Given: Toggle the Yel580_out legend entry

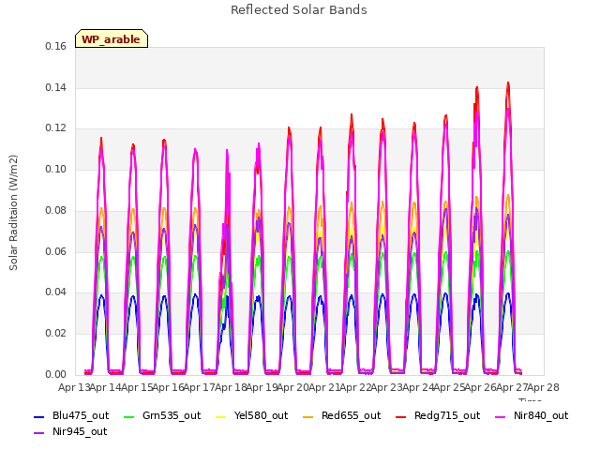Looking at the screenshot, I should tap(252, 415).
